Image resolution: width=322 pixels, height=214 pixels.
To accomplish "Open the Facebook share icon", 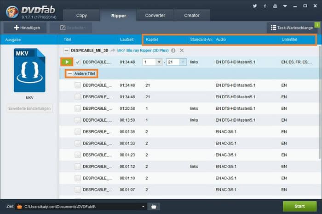I will 265,6.
